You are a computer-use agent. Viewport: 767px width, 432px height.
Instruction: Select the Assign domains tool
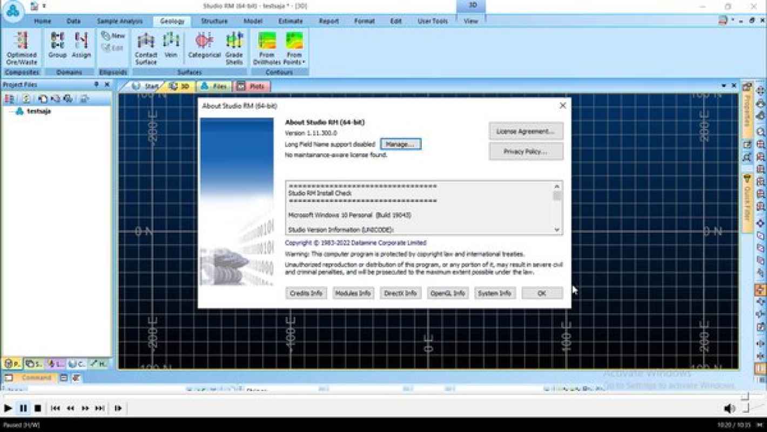click(81, 45)
